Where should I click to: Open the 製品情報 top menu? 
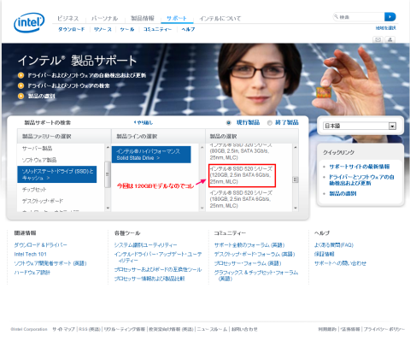(143, 19)
